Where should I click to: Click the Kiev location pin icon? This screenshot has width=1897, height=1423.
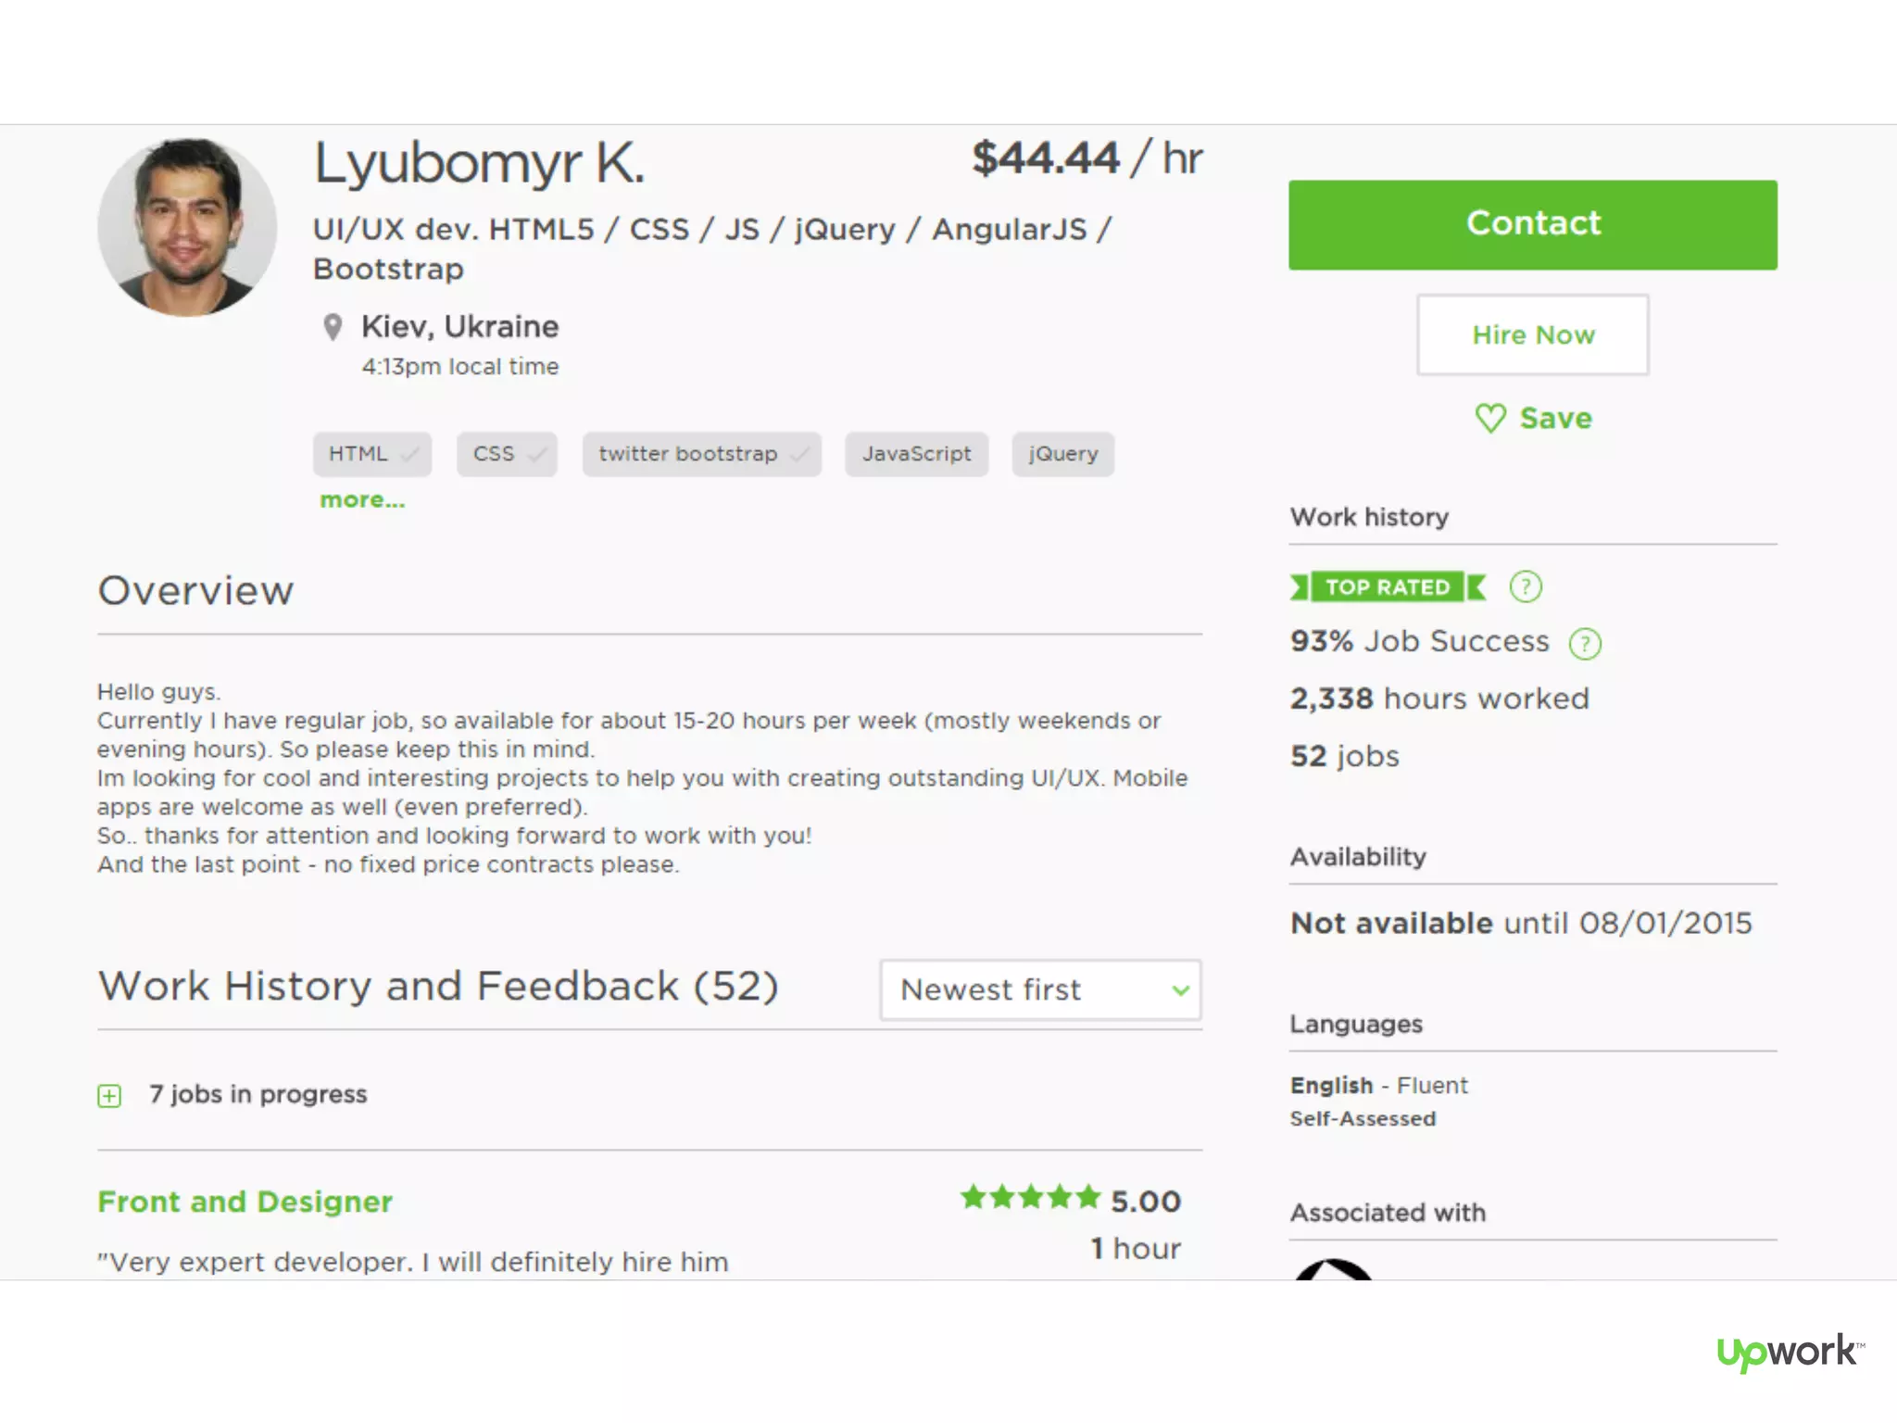click(333, 327)
